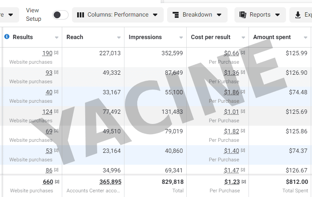The height and width of the screenshot is (197, 312).
Task: Click the 190 results value
Action: [47, 53]
